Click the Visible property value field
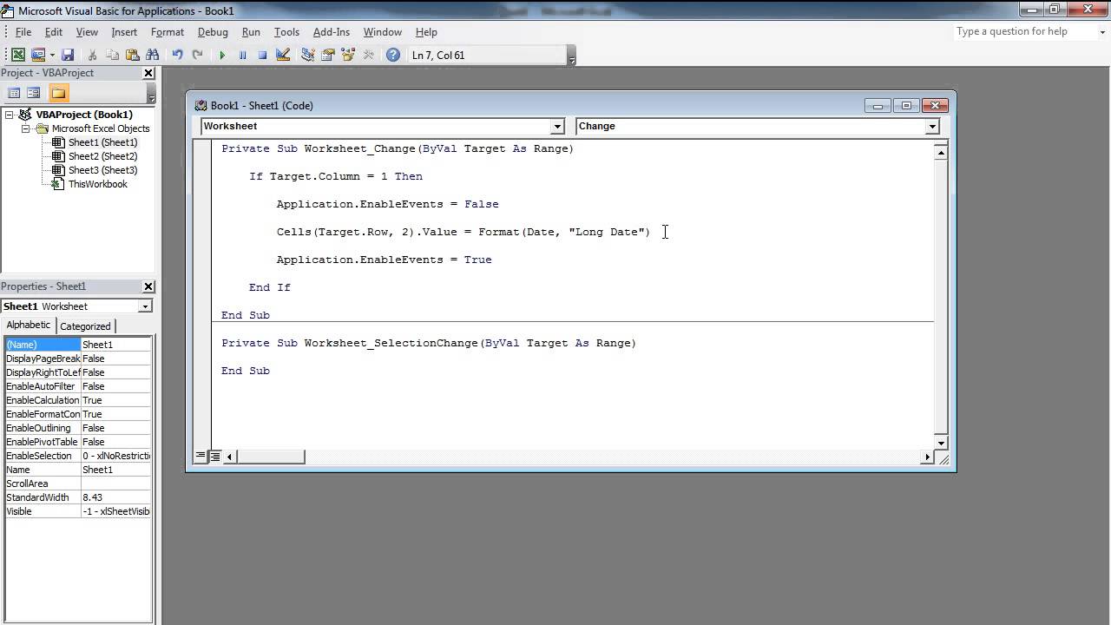This screenshot has width=1111, height=625. 115,511
